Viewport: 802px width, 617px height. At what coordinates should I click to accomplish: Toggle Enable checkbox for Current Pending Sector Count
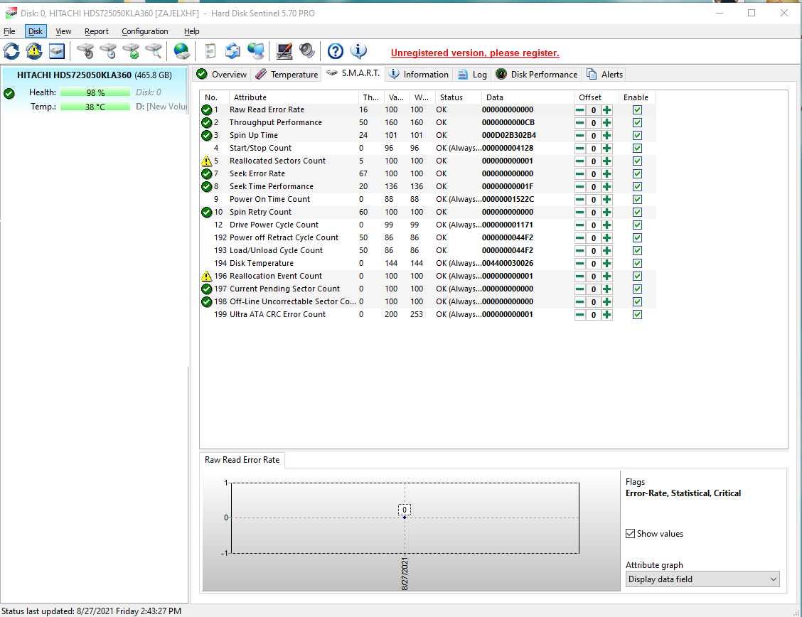(637, 289)
